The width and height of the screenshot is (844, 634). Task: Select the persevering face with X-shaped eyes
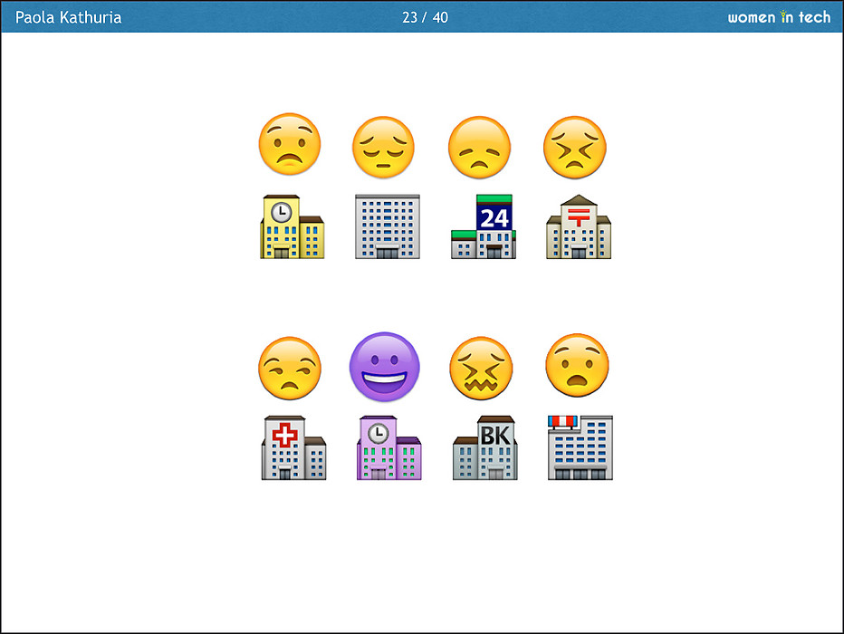(x=575, y=147)
